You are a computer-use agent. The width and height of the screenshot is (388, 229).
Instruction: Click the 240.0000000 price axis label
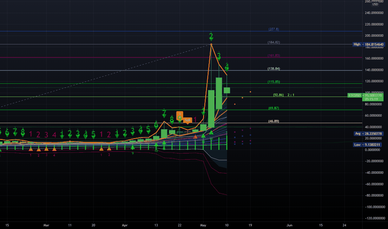(x=374, y=13)
